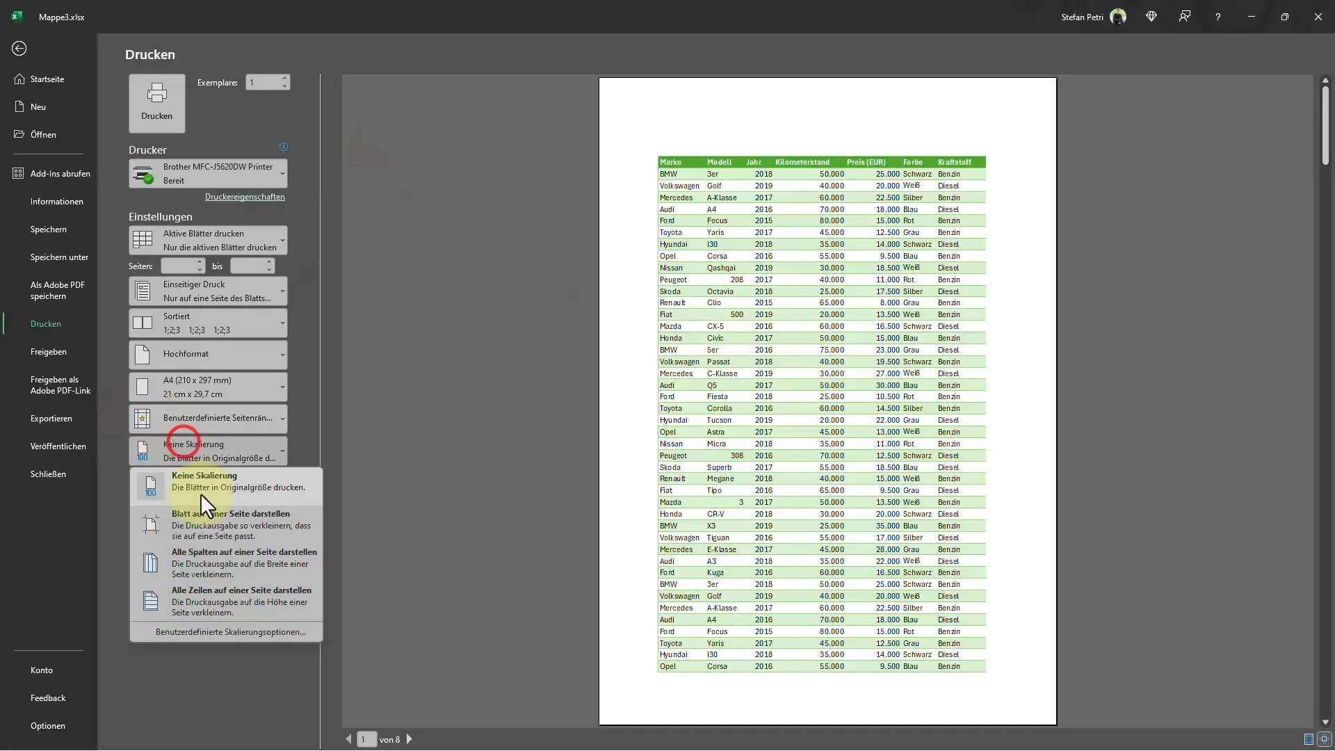Screen dimensions: 1335x751
Task: Click the printer selection dropdown icon
Action: [x=282, y=173]
